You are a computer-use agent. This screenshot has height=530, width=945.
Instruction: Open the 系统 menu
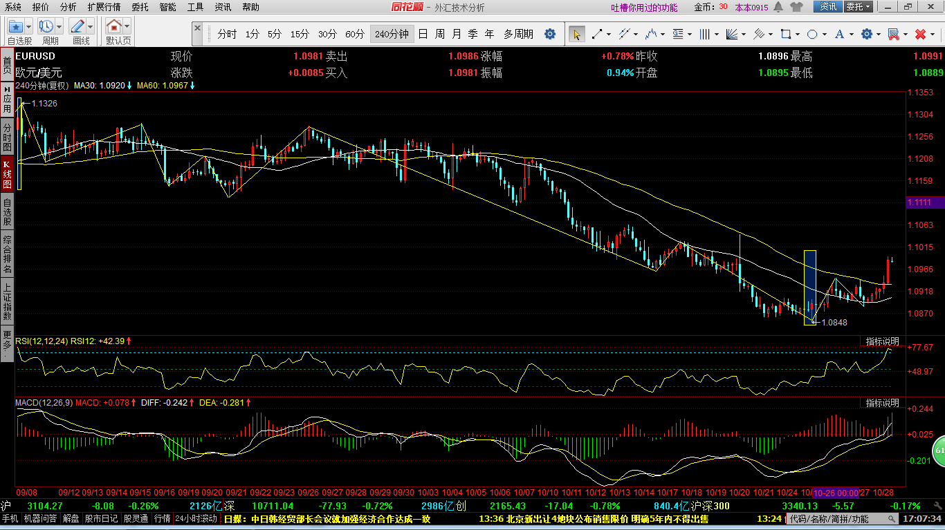[12, 7]
